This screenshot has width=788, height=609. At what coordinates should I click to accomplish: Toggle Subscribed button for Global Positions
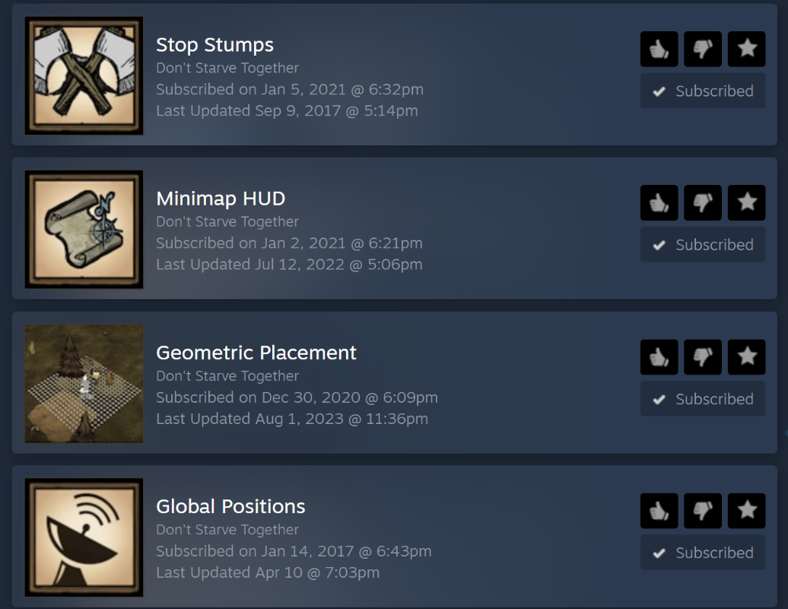click(x=703, y=553)
